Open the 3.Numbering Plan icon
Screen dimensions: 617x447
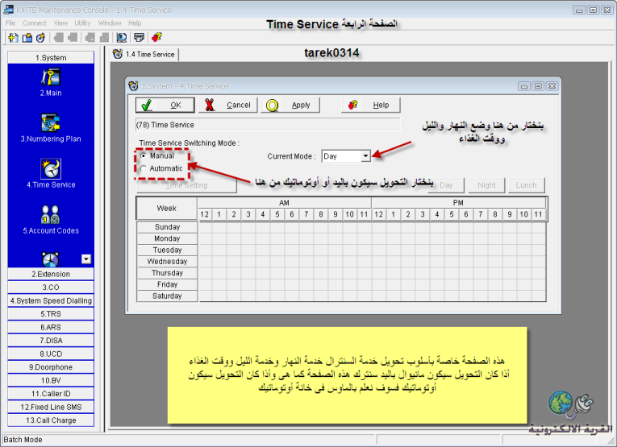tap(51, 122)
